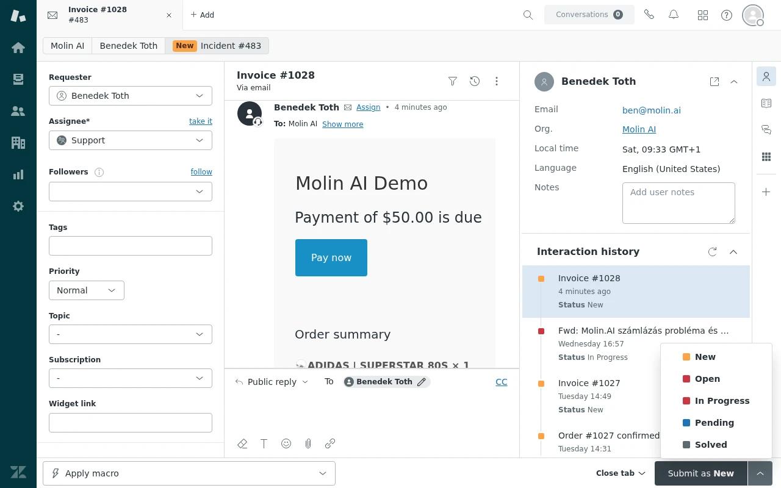
Task: Switch reply type via Public reply dropdown
Action: pyautogui.click(x=272, y=382)
